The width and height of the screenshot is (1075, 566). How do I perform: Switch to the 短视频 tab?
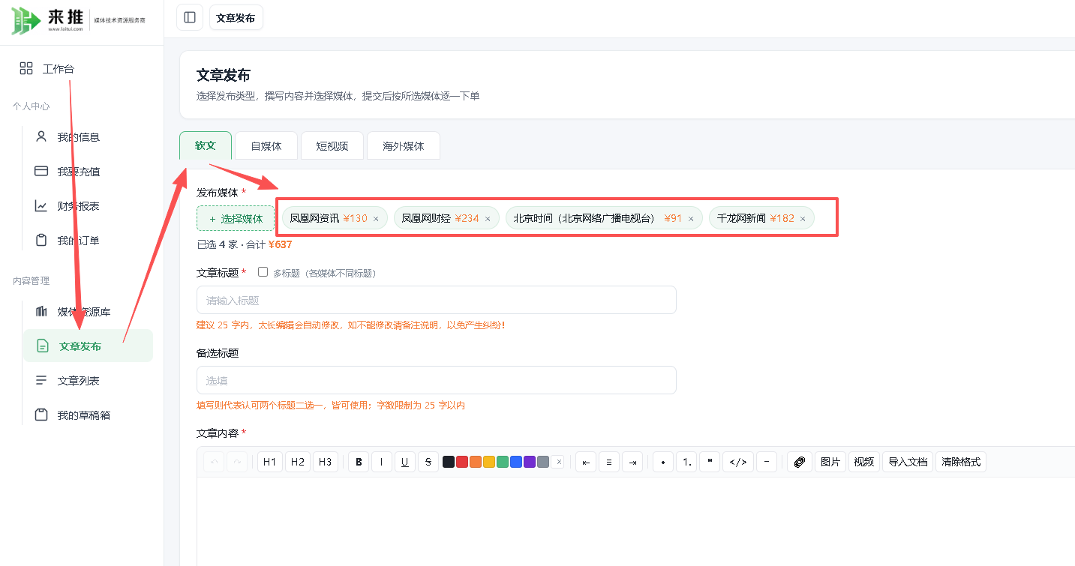(332, 146)
